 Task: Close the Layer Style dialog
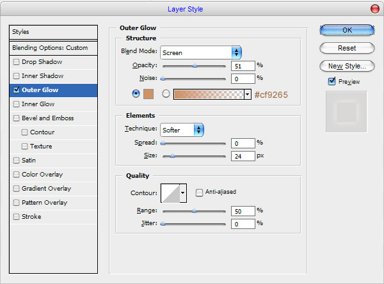[374, 9]
